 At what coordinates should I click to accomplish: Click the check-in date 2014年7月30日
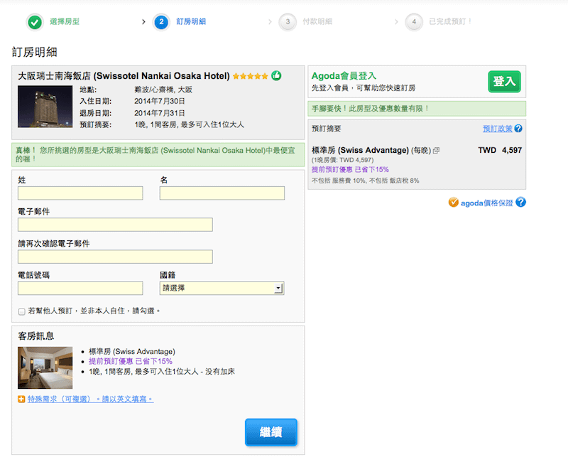160,101
